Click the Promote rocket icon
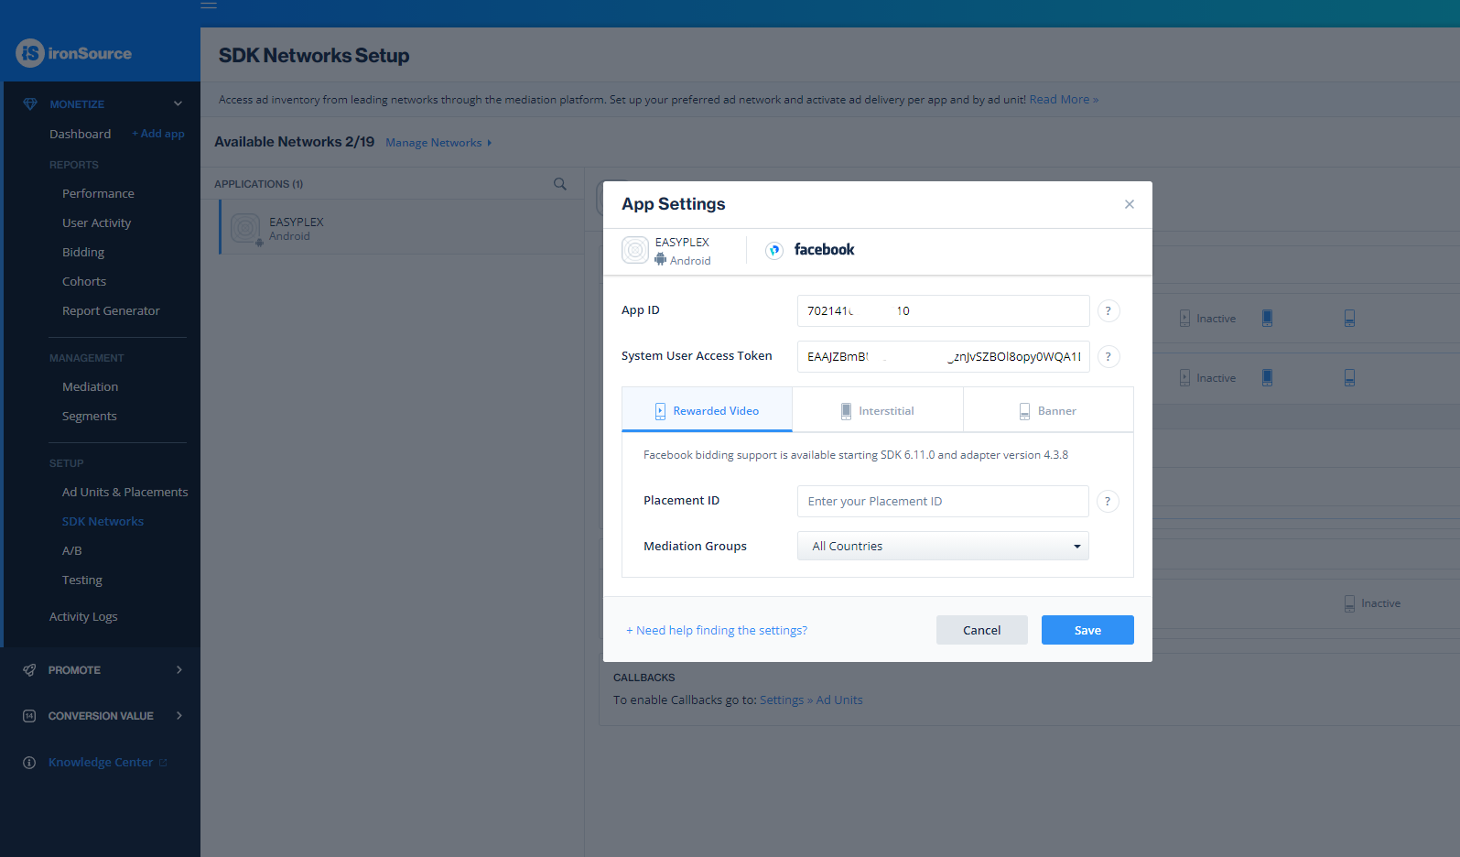Viewport: 1460px width, 857px height. click(x=29, y=670)
